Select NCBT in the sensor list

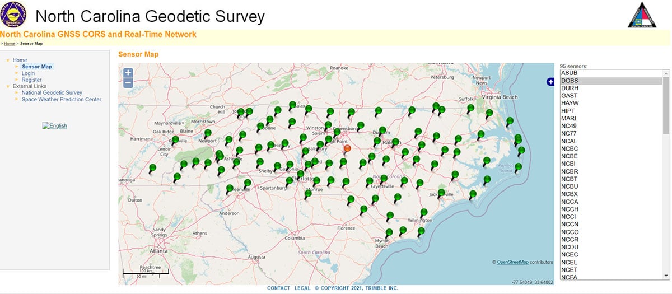pos(611,179)
